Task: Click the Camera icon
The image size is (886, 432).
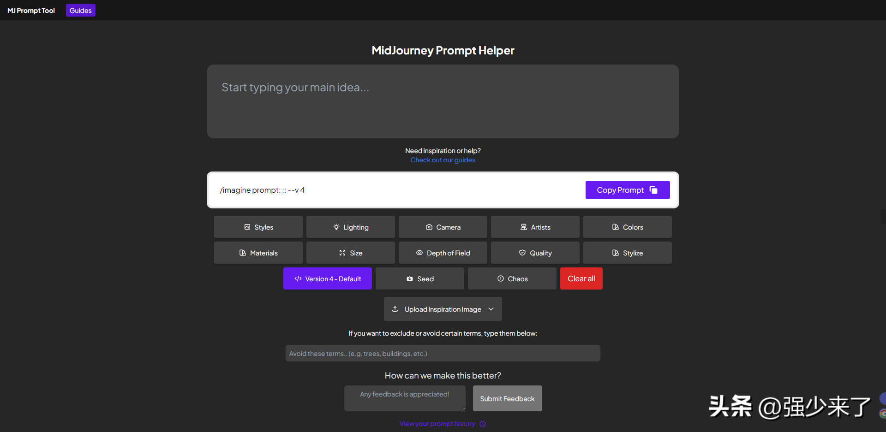Action: click(x=429, y=227)
